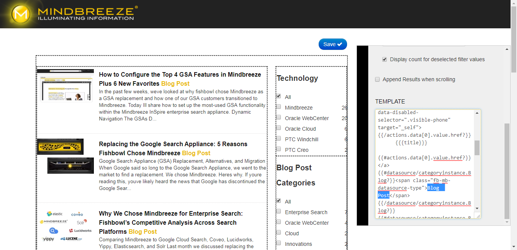517x250 pixels.
Task: Click the Blog Post Categories heading
Action: [296, 175]
